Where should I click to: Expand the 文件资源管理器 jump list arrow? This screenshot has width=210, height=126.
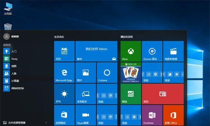click(46, 122)
